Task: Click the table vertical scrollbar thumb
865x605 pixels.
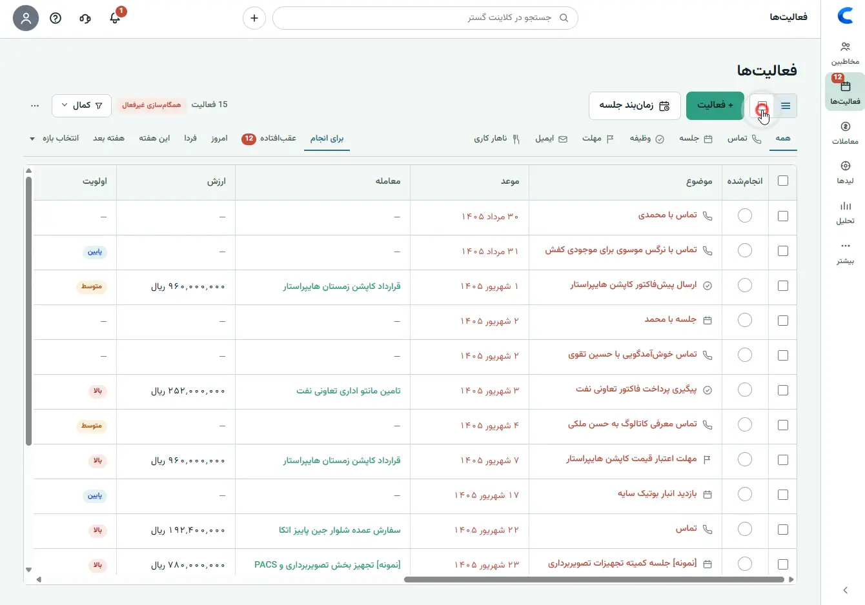Action: (28, 311)
